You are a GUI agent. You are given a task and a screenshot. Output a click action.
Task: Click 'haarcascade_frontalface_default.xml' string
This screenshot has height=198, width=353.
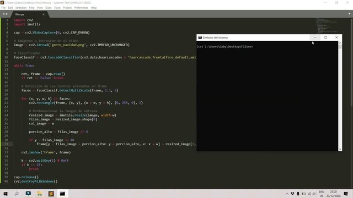point(162,57)
